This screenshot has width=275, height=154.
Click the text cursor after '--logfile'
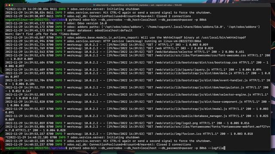click(224, 148)
